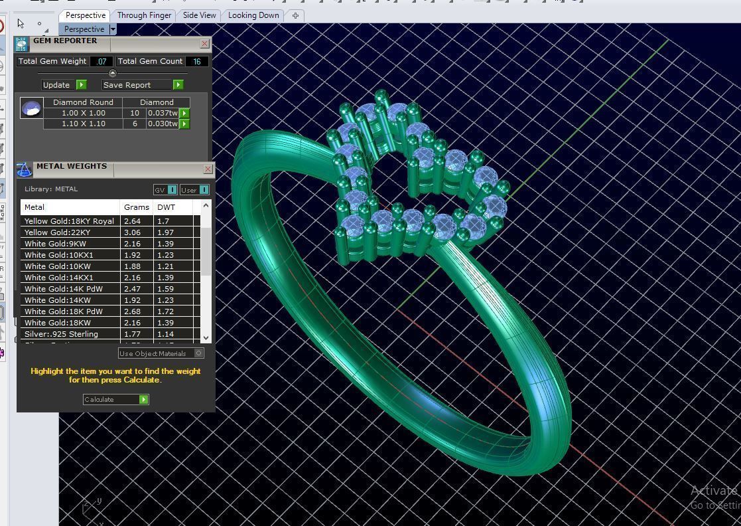Close the Gem Reporter panel
Viewport: 741px width, 526px height.
coord(204,44)
